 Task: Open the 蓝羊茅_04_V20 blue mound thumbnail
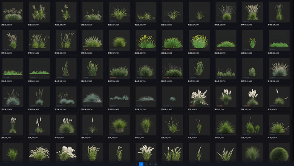(92, 97)
